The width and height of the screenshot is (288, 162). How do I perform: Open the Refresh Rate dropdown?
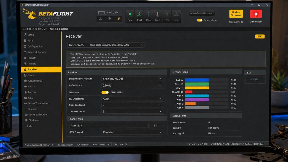pos(132,85)
